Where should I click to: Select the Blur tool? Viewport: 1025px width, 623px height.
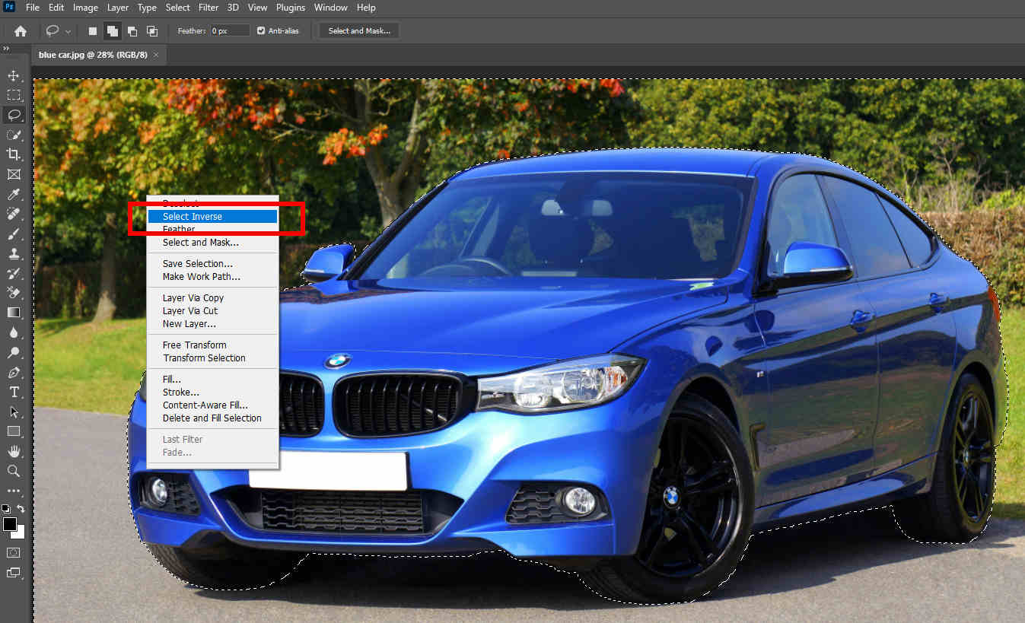point(14,332)
